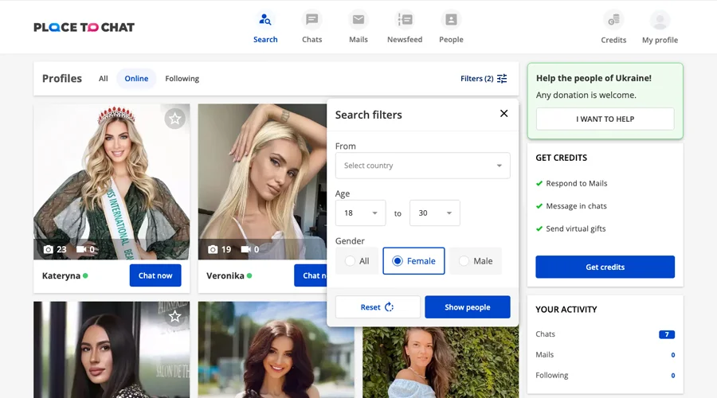Click Kateryna's photo count camera icon
Image resolution: width=717 pixels, height=398 pixels.
(x=48, y=249)
